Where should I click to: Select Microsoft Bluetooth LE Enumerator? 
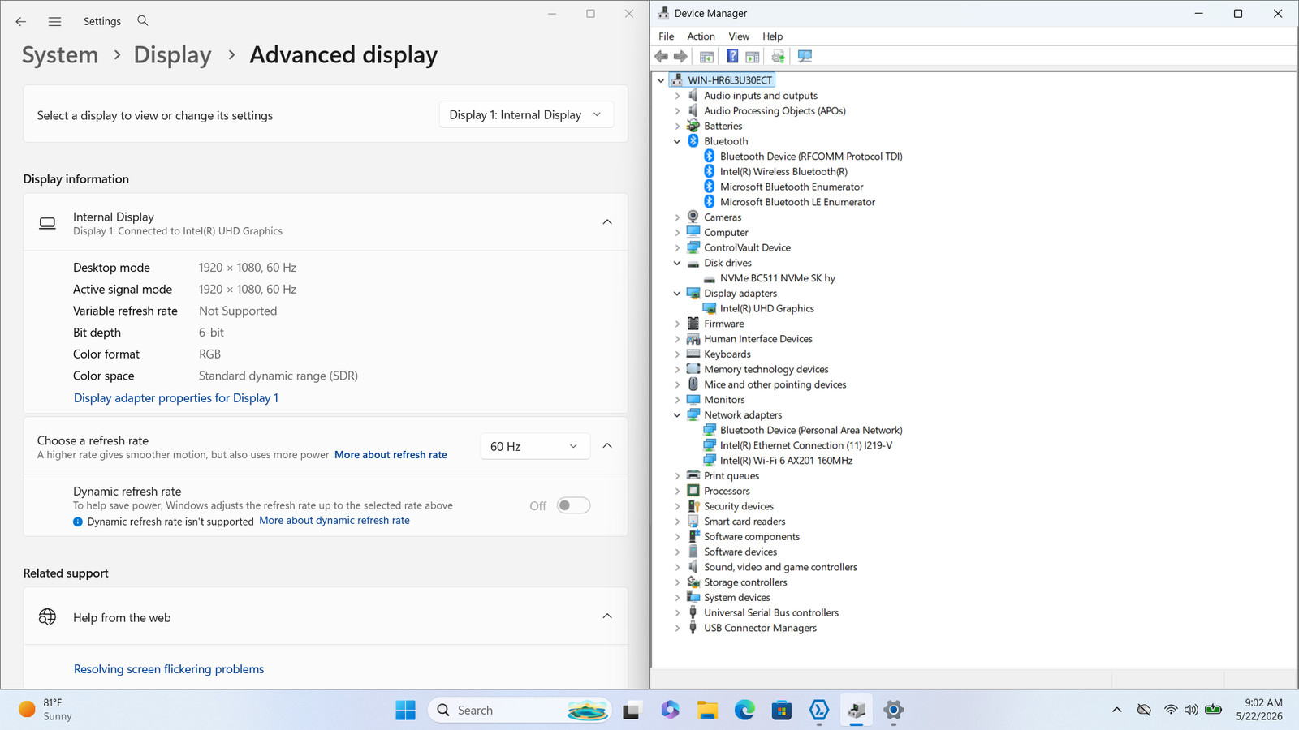point(797,202)
